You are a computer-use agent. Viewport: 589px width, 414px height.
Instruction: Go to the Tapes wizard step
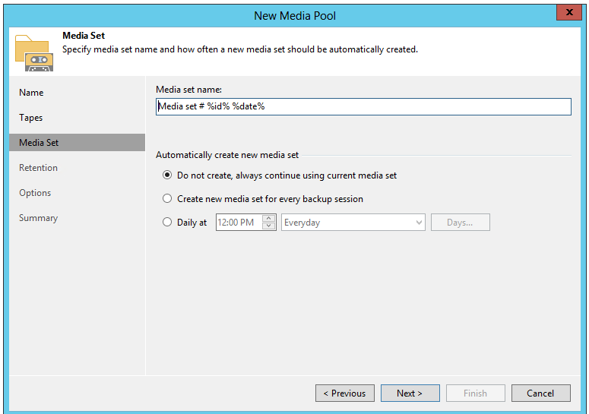(31, 118)
